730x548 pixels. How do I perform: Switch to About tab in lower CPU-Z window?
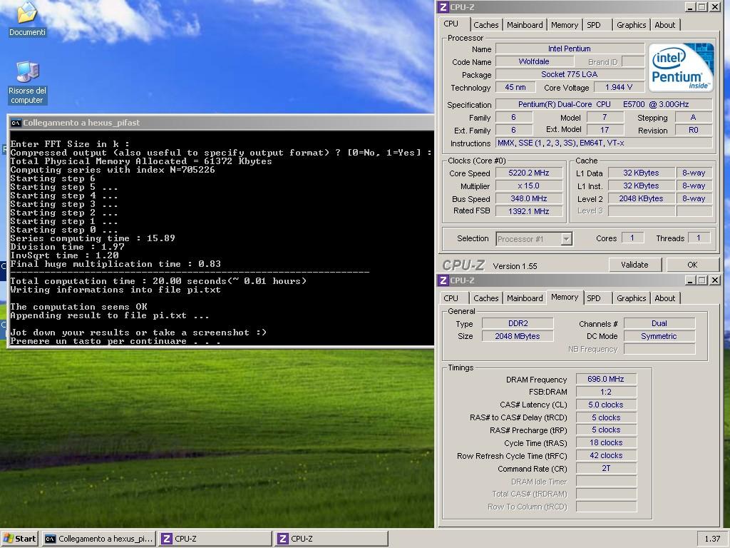(x=665, y=298)
